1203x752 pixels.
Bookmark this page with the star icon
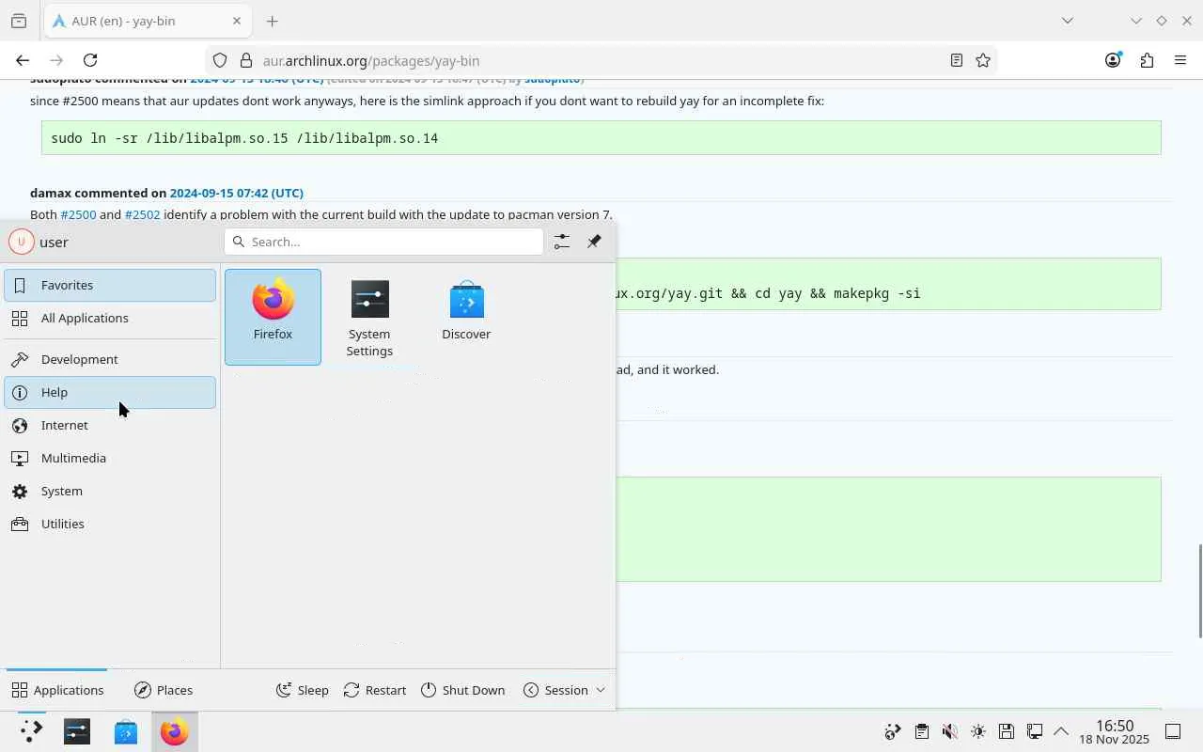tap(983, 60)
